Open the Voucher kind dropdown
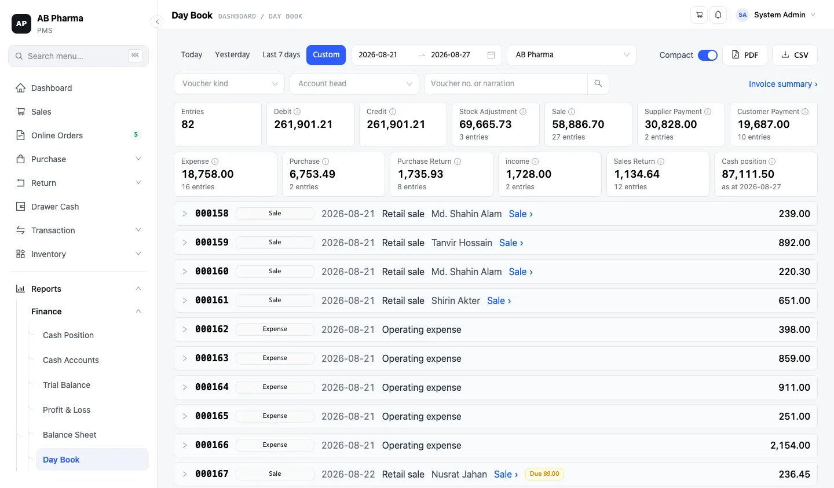This screenshot has height=488, width=834. (x=229, y=84)
